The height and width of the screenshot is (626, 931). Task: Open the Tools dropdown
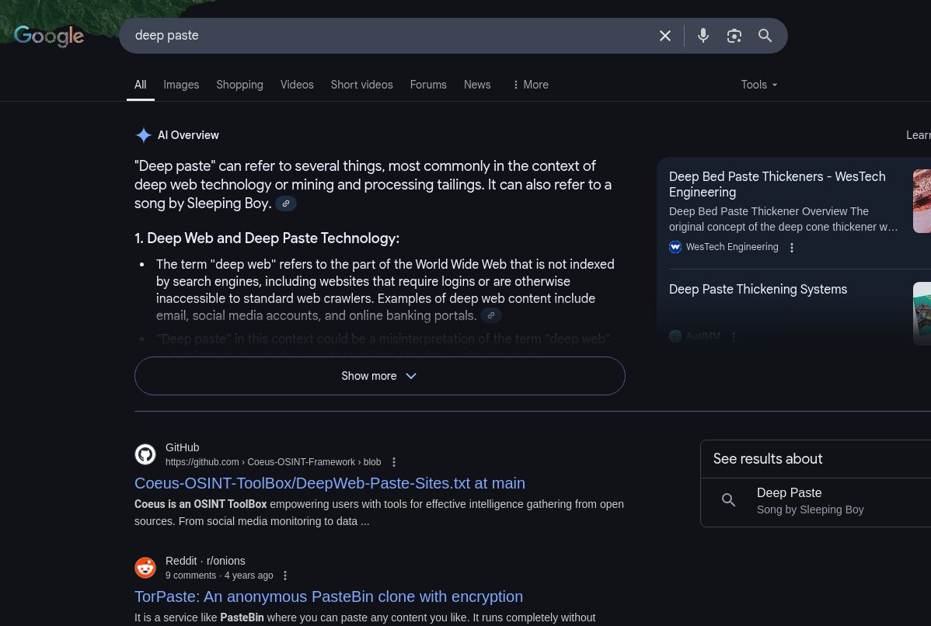pos(758,85)
